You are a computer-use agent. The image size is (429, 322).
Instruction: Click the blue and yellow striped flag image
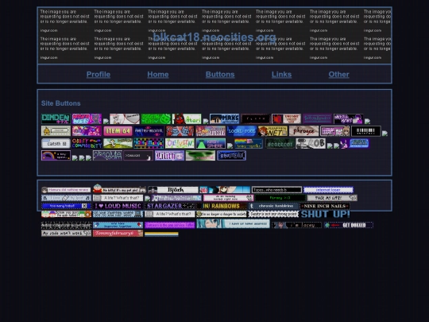(161, 234)
